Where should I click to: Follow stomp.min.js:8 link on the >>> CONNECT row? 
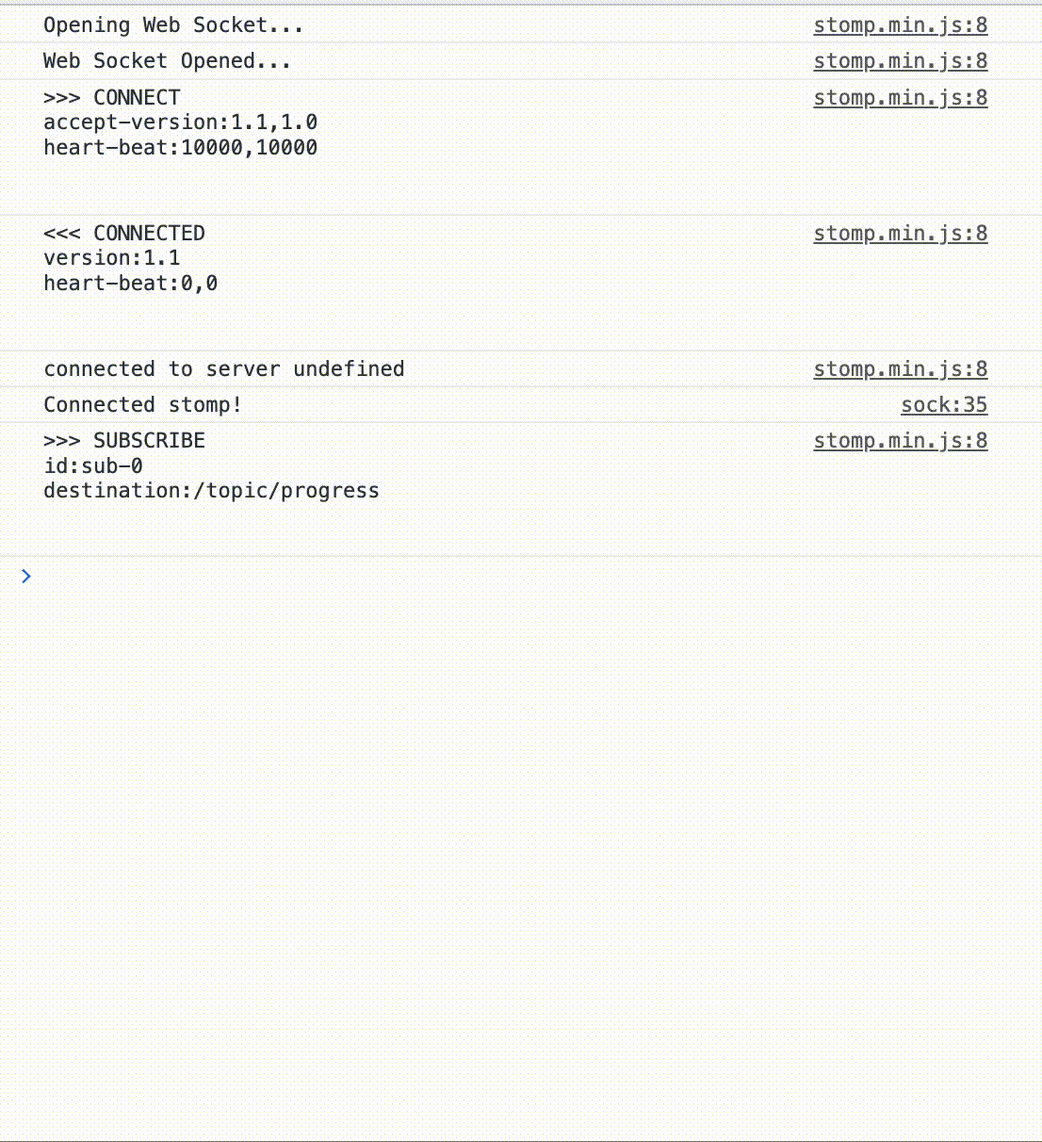pos(901,98)
